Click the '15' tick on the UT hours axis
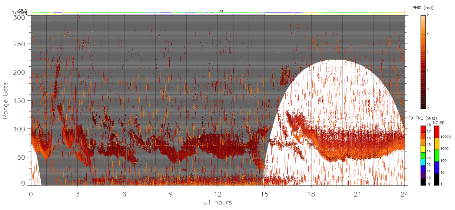Viewport: 455px width, 210px height. [x=265, y=194]
